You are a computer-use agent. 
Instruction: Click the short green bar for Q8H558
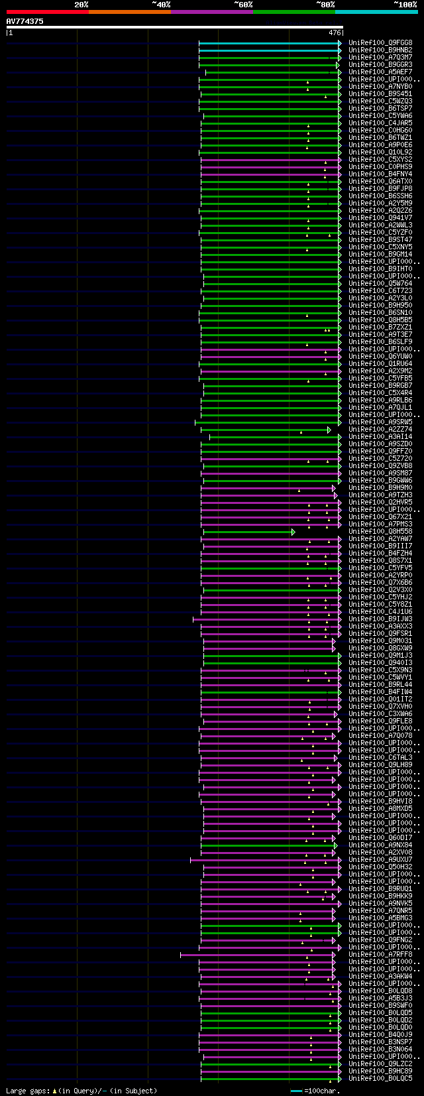[x=248, y=531]
